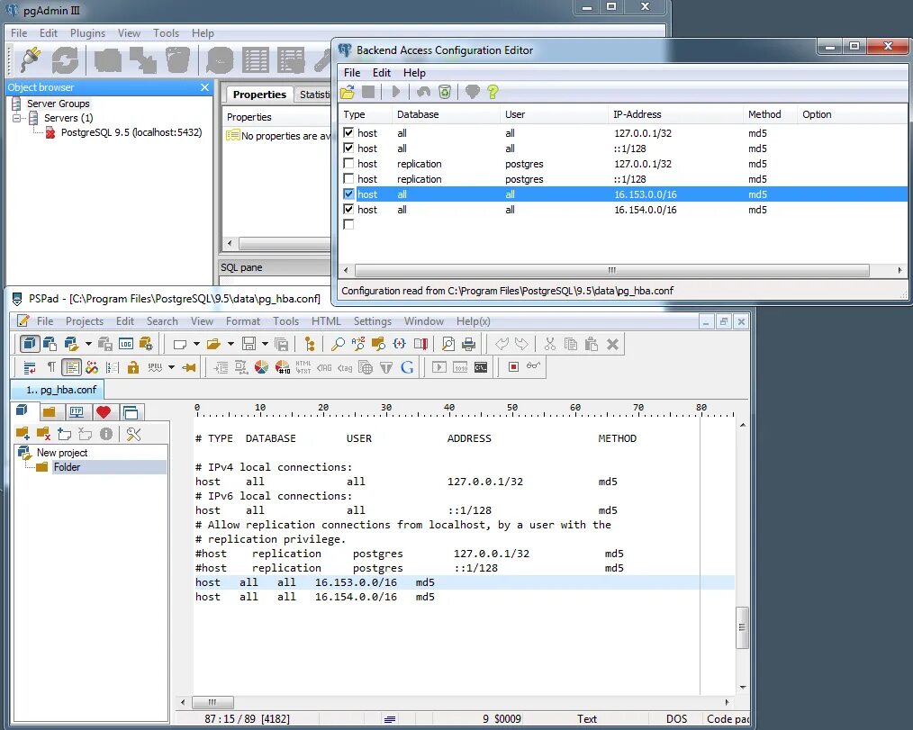Click the open file icon in Configuration Editor
The width and height of the screenshot is (913, 730).
tap(348, 92)
